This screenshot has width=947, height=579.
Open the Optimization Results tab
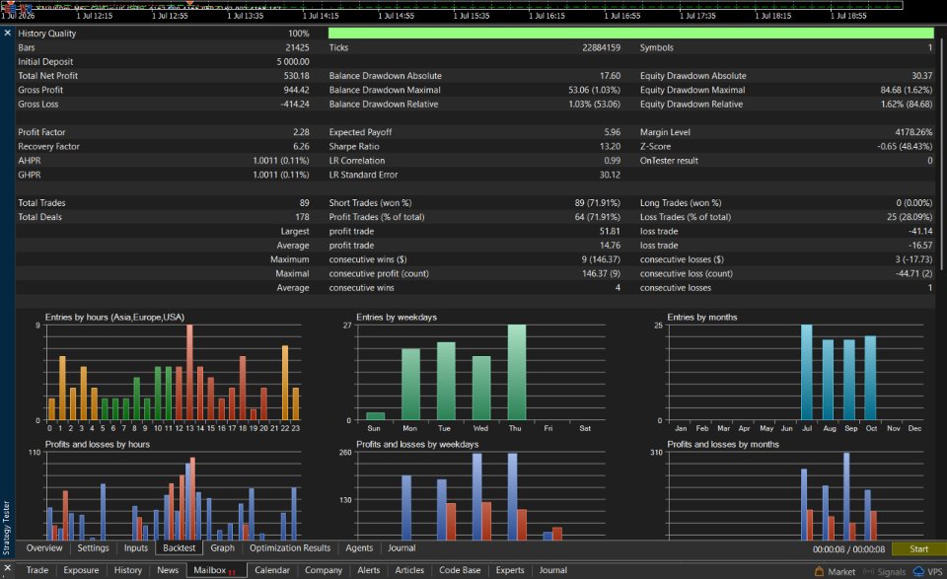290,548
